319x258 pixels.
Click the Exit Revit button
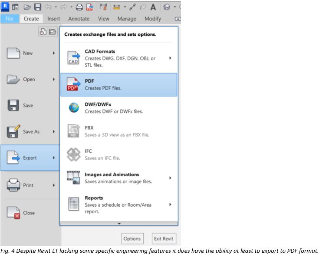coord(164,238)
